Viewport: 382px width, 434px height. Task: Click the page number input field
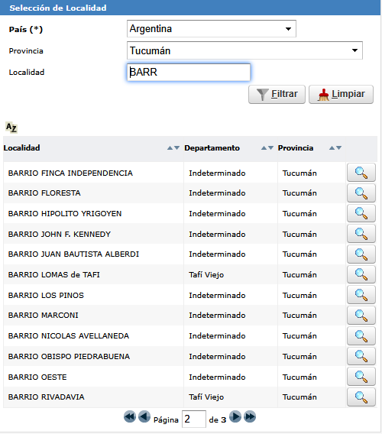(x=194, y=419)
